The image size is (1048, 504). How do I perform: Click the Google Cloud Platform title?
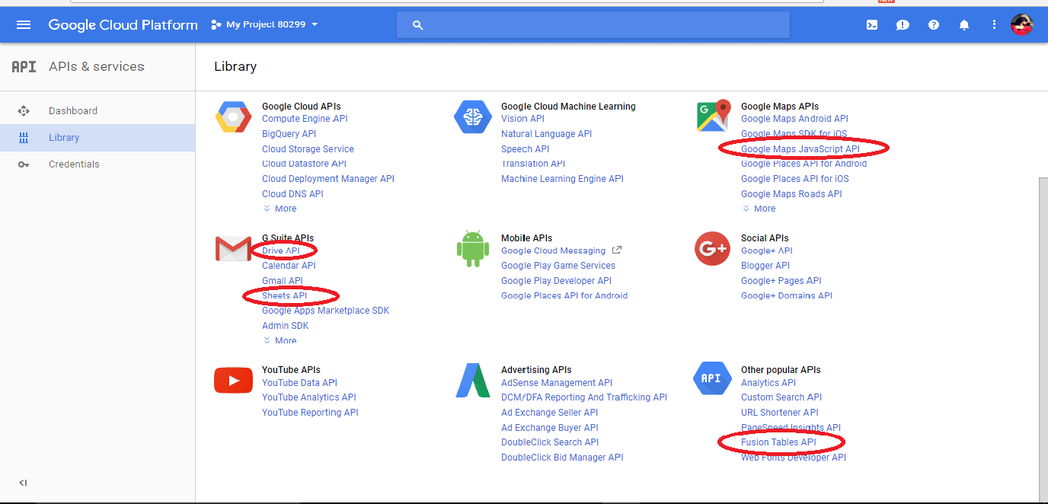tap(123, 24)
